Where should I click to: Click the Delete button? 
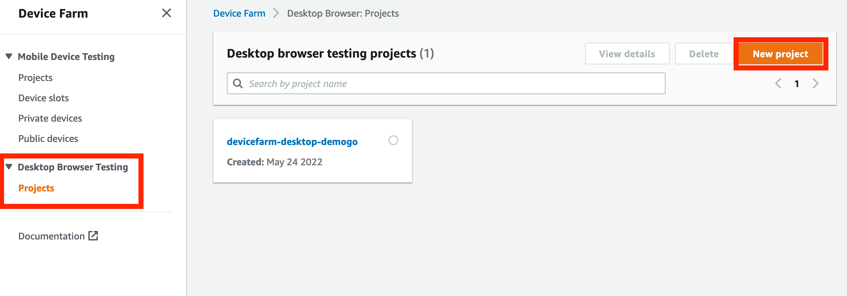pyautogui.click(x=704, y=54)
